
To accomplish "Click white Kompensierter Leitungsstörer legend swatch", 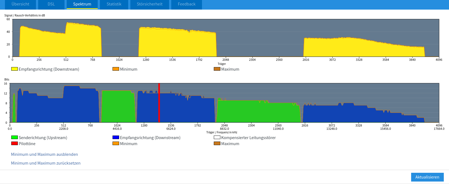I will pyautogui.click(x=217, y=137).
